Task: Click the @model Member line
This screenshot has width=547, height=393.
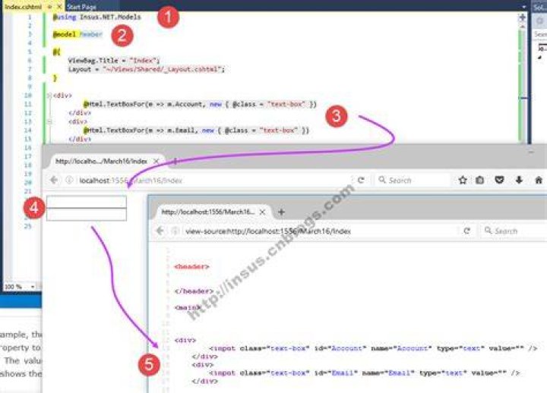Action: pos(77,34)
